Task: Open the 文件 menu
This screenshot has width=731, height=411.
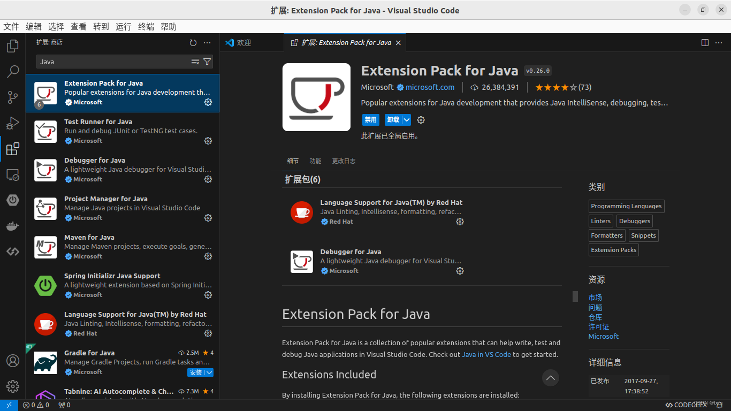Action: [11, 27]
